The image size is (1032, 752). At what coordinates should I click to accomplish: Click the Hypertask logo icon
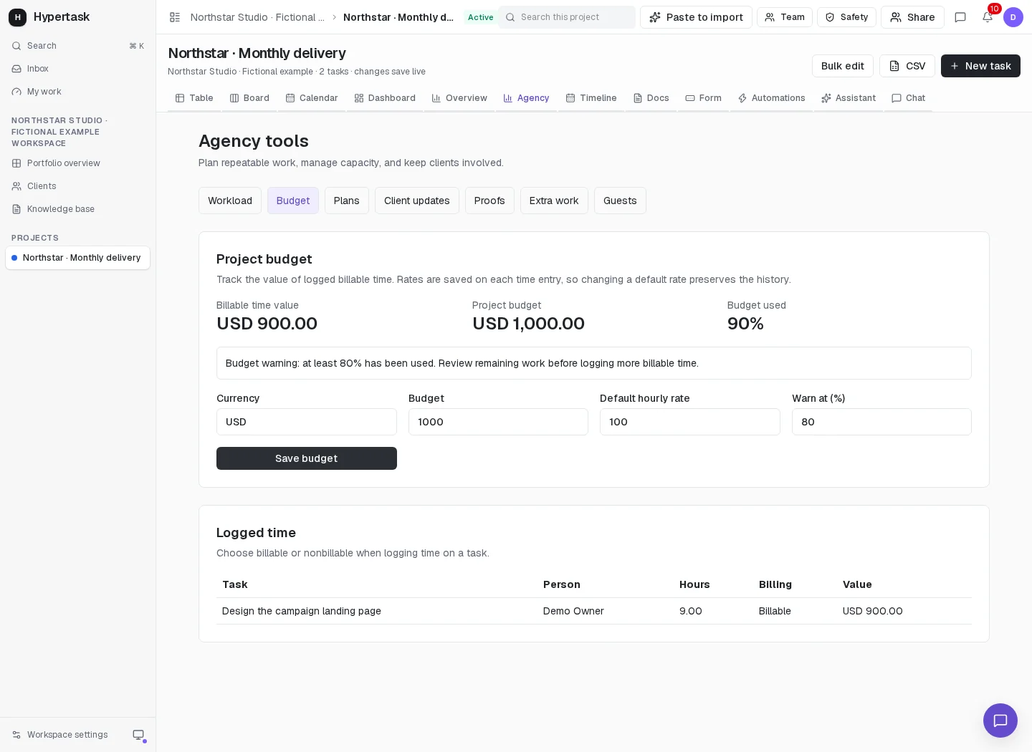pyautogui.click(x=17, y=17)
